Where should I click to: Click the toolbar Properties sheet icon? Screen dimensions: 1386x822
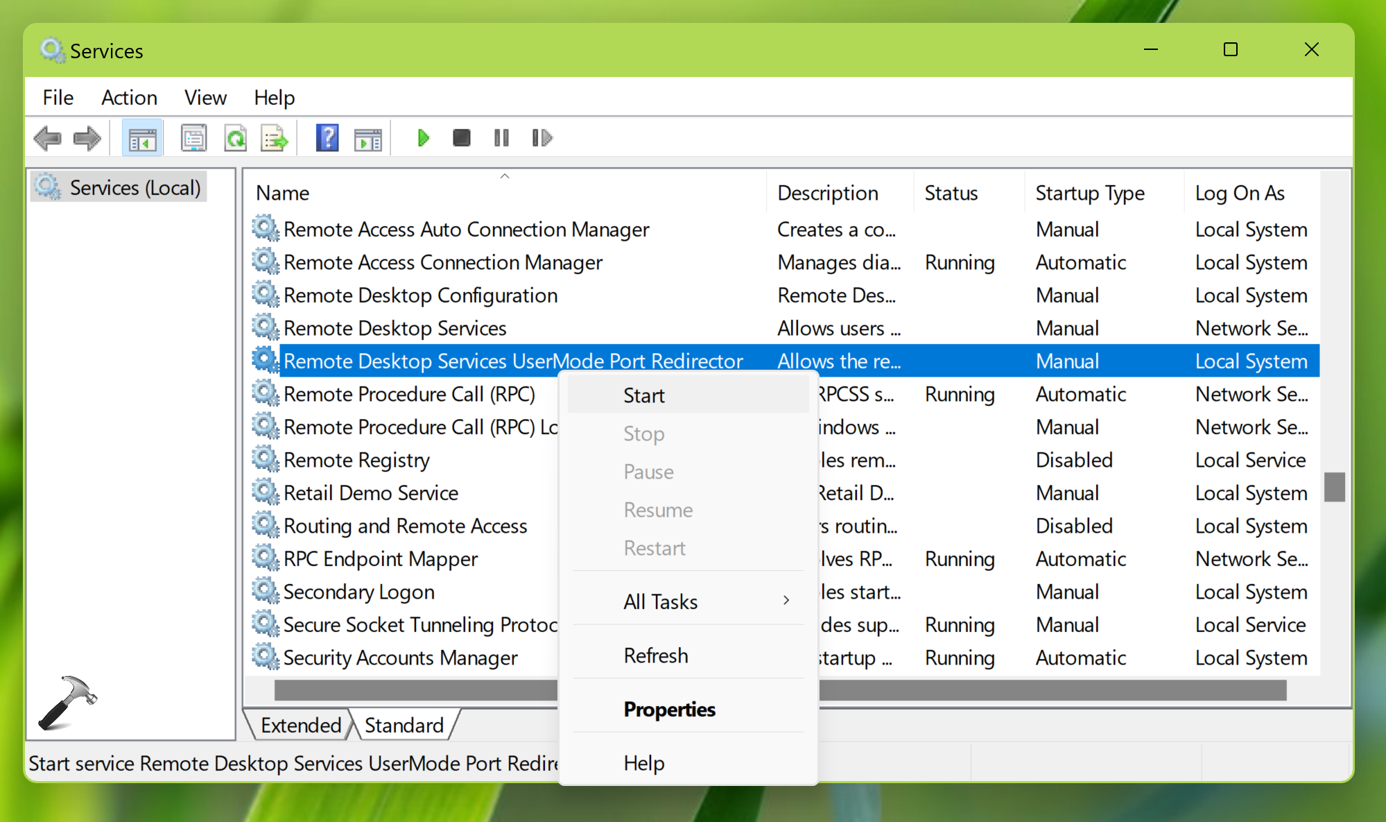(x=193, y=138)
